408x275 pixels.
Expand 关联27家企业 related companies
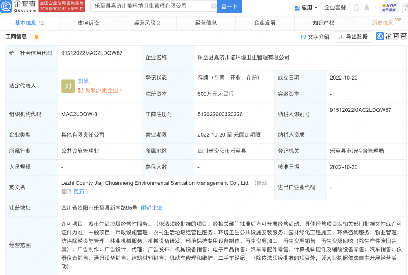coord(100,91)
